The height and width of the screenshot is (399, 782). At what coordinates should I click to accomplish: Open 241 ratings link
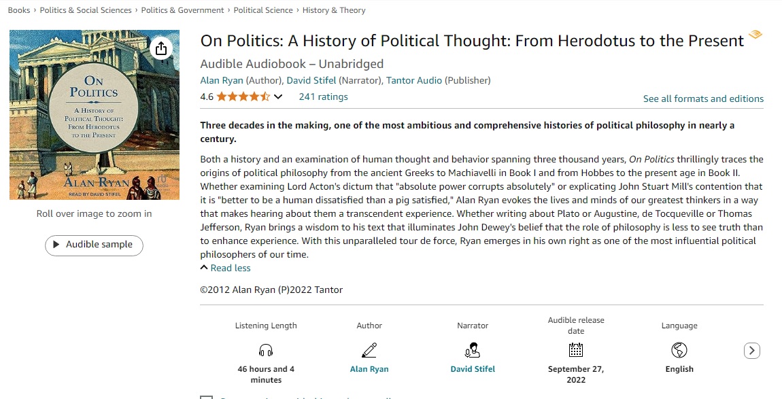323,97
